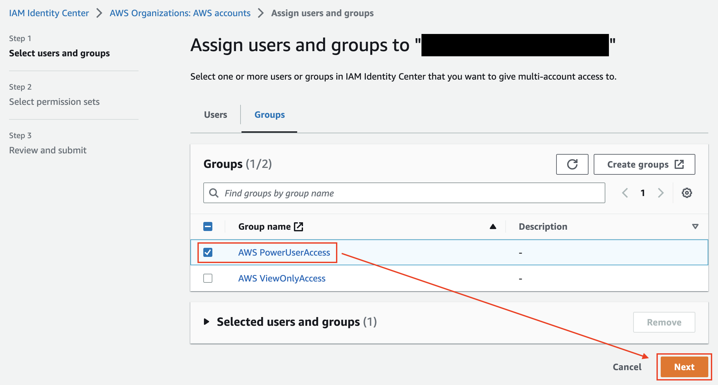Click Step 1 Select users and groups
The image size is (718, 385).
click(59, 53)
